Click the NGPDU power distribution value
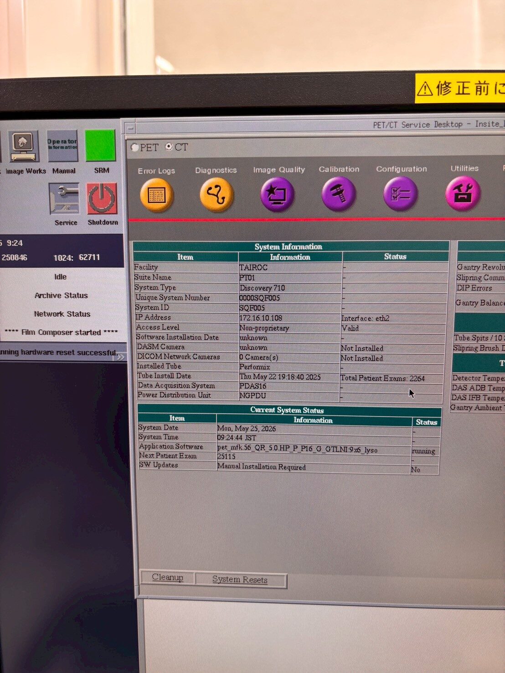Viewport: 505px width, 673px height. (252, 396)
